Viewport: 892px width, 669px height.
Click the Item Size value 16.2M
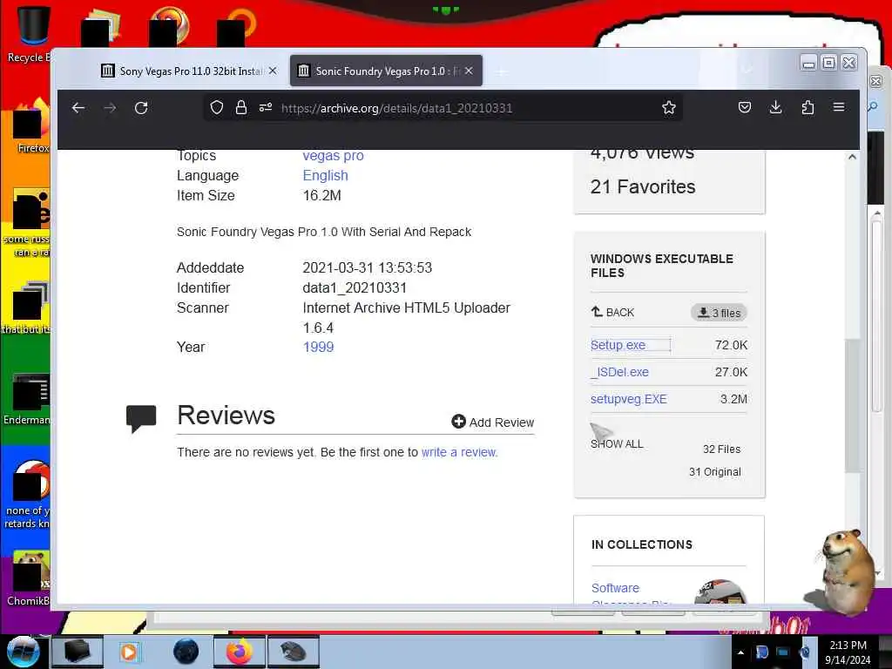[322, 195]
